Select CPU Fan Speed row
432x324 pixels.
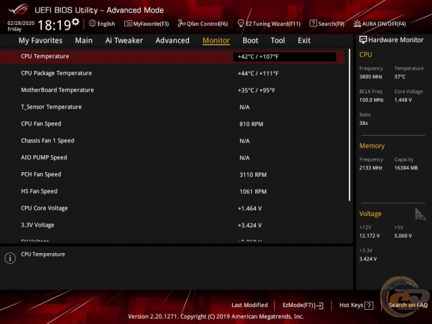point(172,124)
